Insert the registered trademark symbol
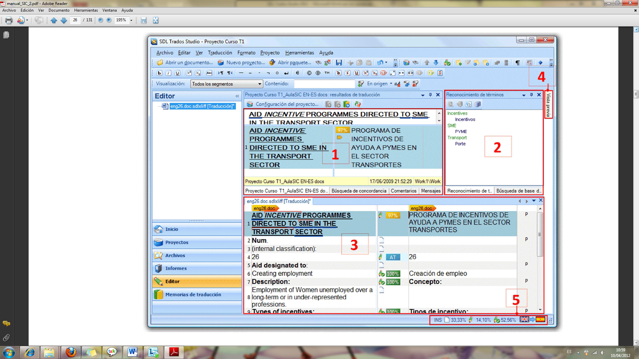 [x=318, y=73]
